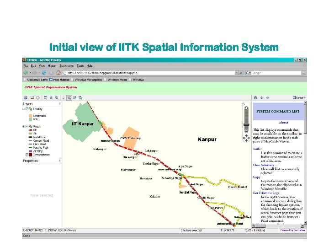
Task: Click the task pane vertical scrollbar
Action: pyautogui.click(x=305, y=163)
